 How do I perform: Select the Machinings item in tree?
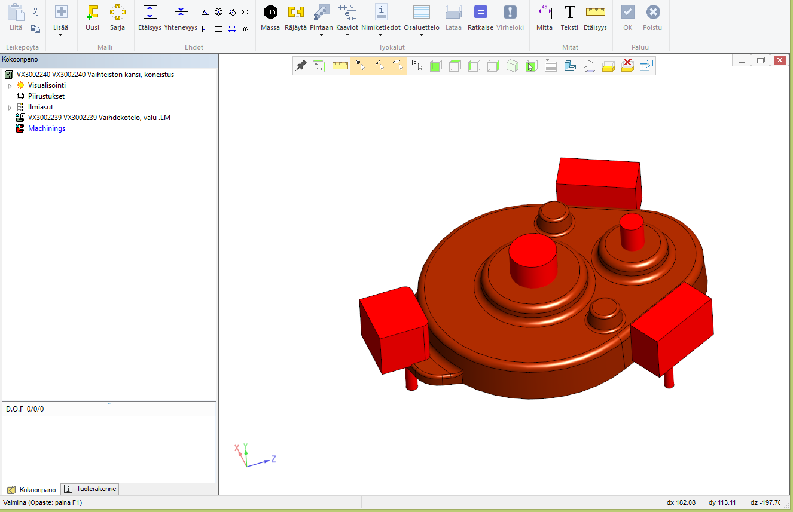click(x=47, y=128)
